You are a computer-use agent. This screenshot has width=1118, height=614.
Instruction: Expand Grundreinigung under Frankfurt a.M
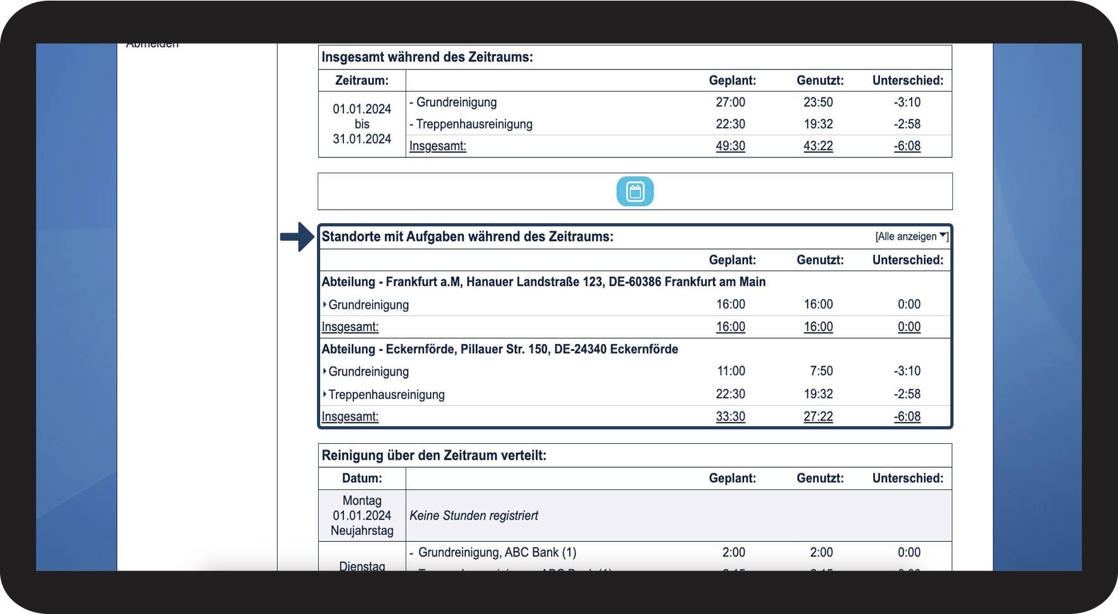(x=366, y=305)
